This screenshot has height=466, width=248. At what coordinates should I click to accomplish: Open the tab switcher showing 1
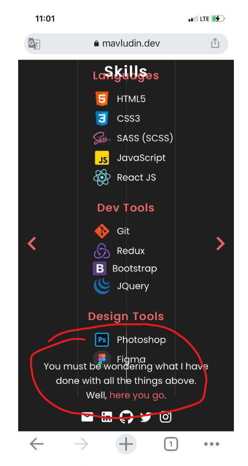171,444
